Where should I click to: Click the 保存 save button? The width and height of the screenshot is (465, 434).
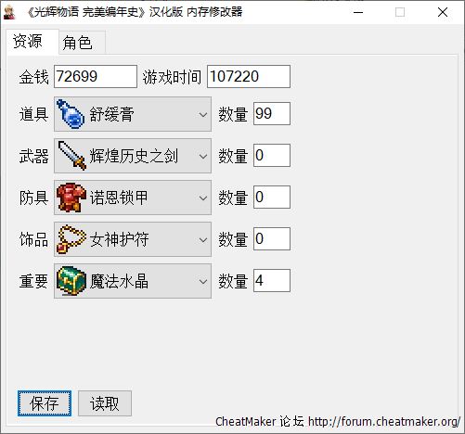tap(45, 403)
